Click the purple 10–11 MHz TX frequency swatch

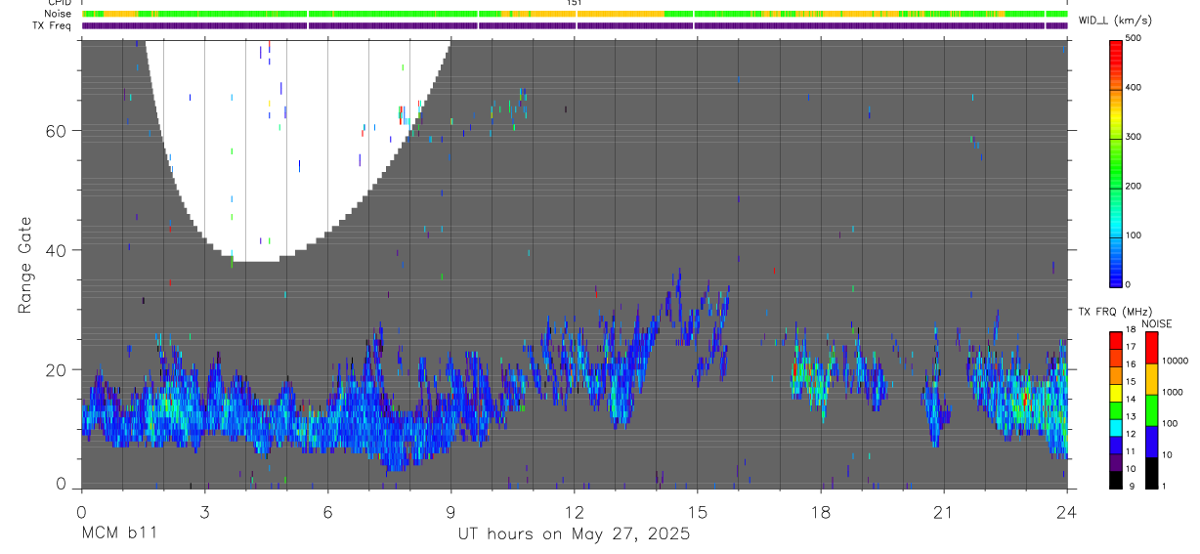1117,463
